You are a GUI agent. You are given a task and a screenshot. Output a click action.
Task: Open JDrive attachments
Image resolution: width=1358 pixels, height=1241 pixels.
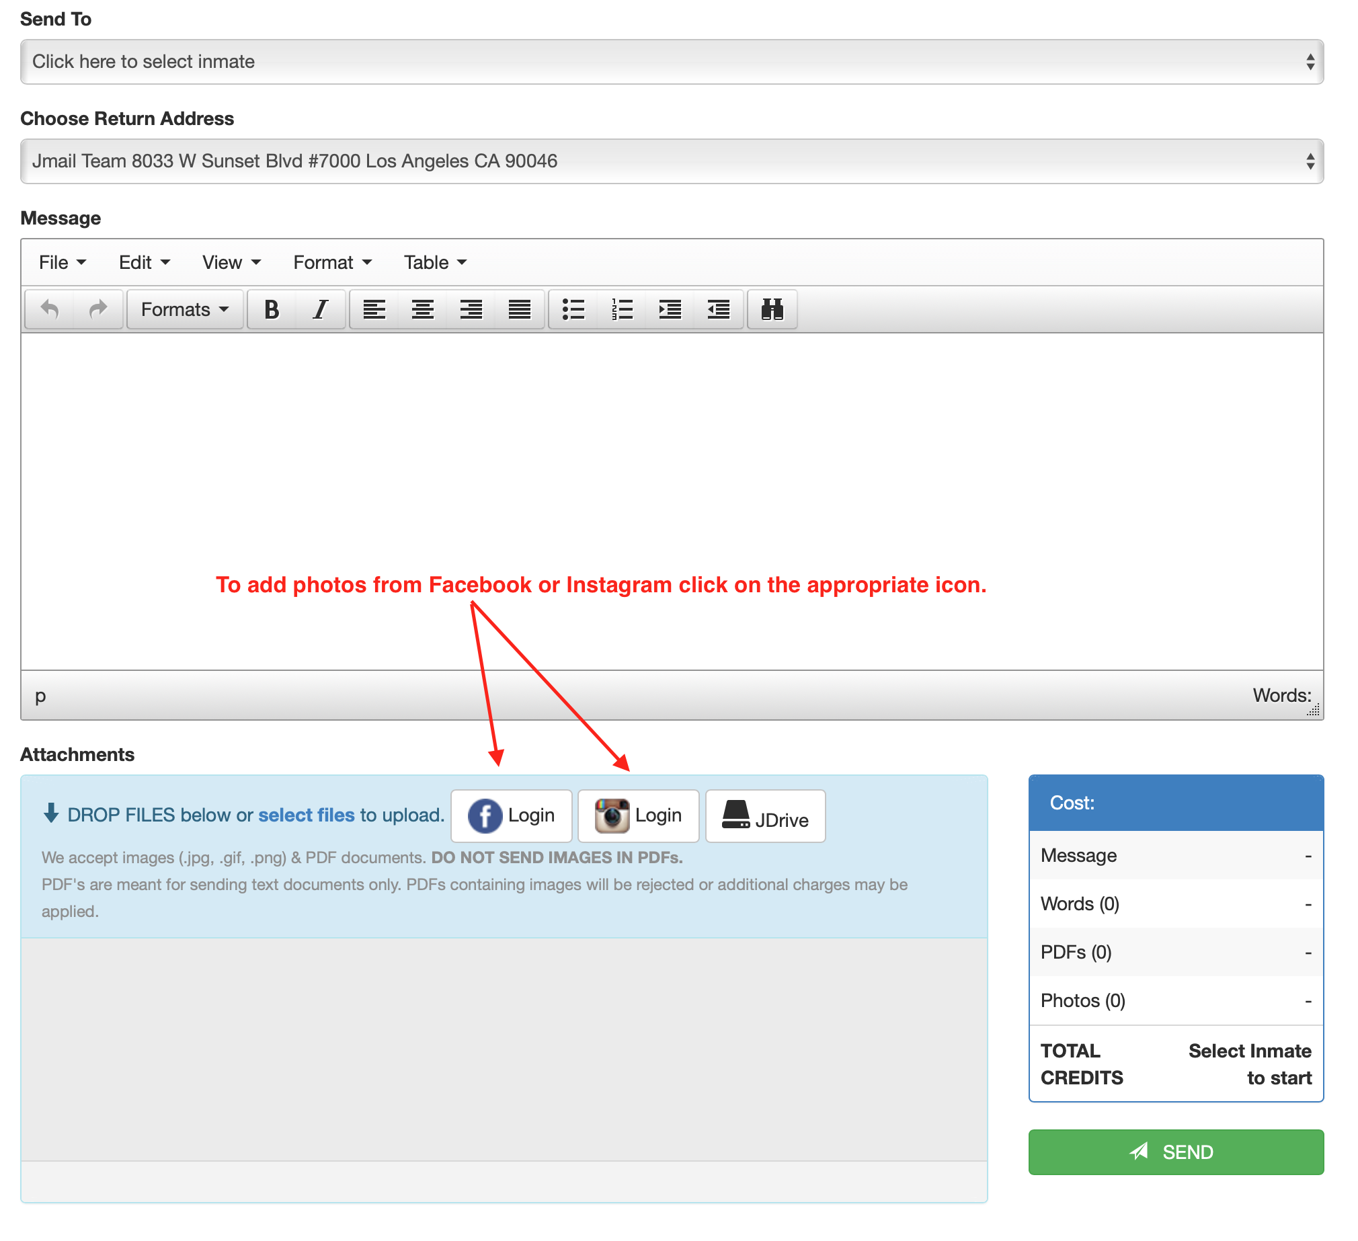point(766,817)
